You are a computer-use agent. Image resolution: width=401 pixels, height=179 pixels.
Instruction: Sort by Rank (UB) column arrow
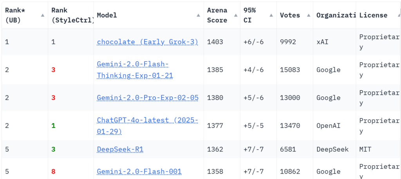coord(43,15)
